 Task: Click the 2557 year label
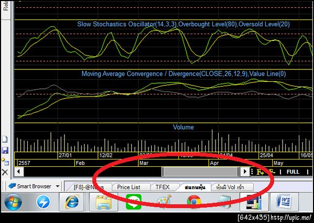coord(24,163)
